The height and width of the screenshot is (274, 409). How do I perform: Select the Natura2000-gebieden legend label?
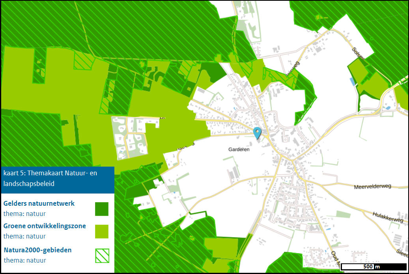[x=37, y=250]
